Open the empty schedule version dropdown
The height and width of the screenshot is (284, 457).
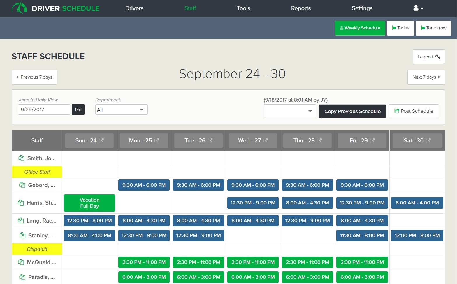pyautogui.click(x=290, y=111)
